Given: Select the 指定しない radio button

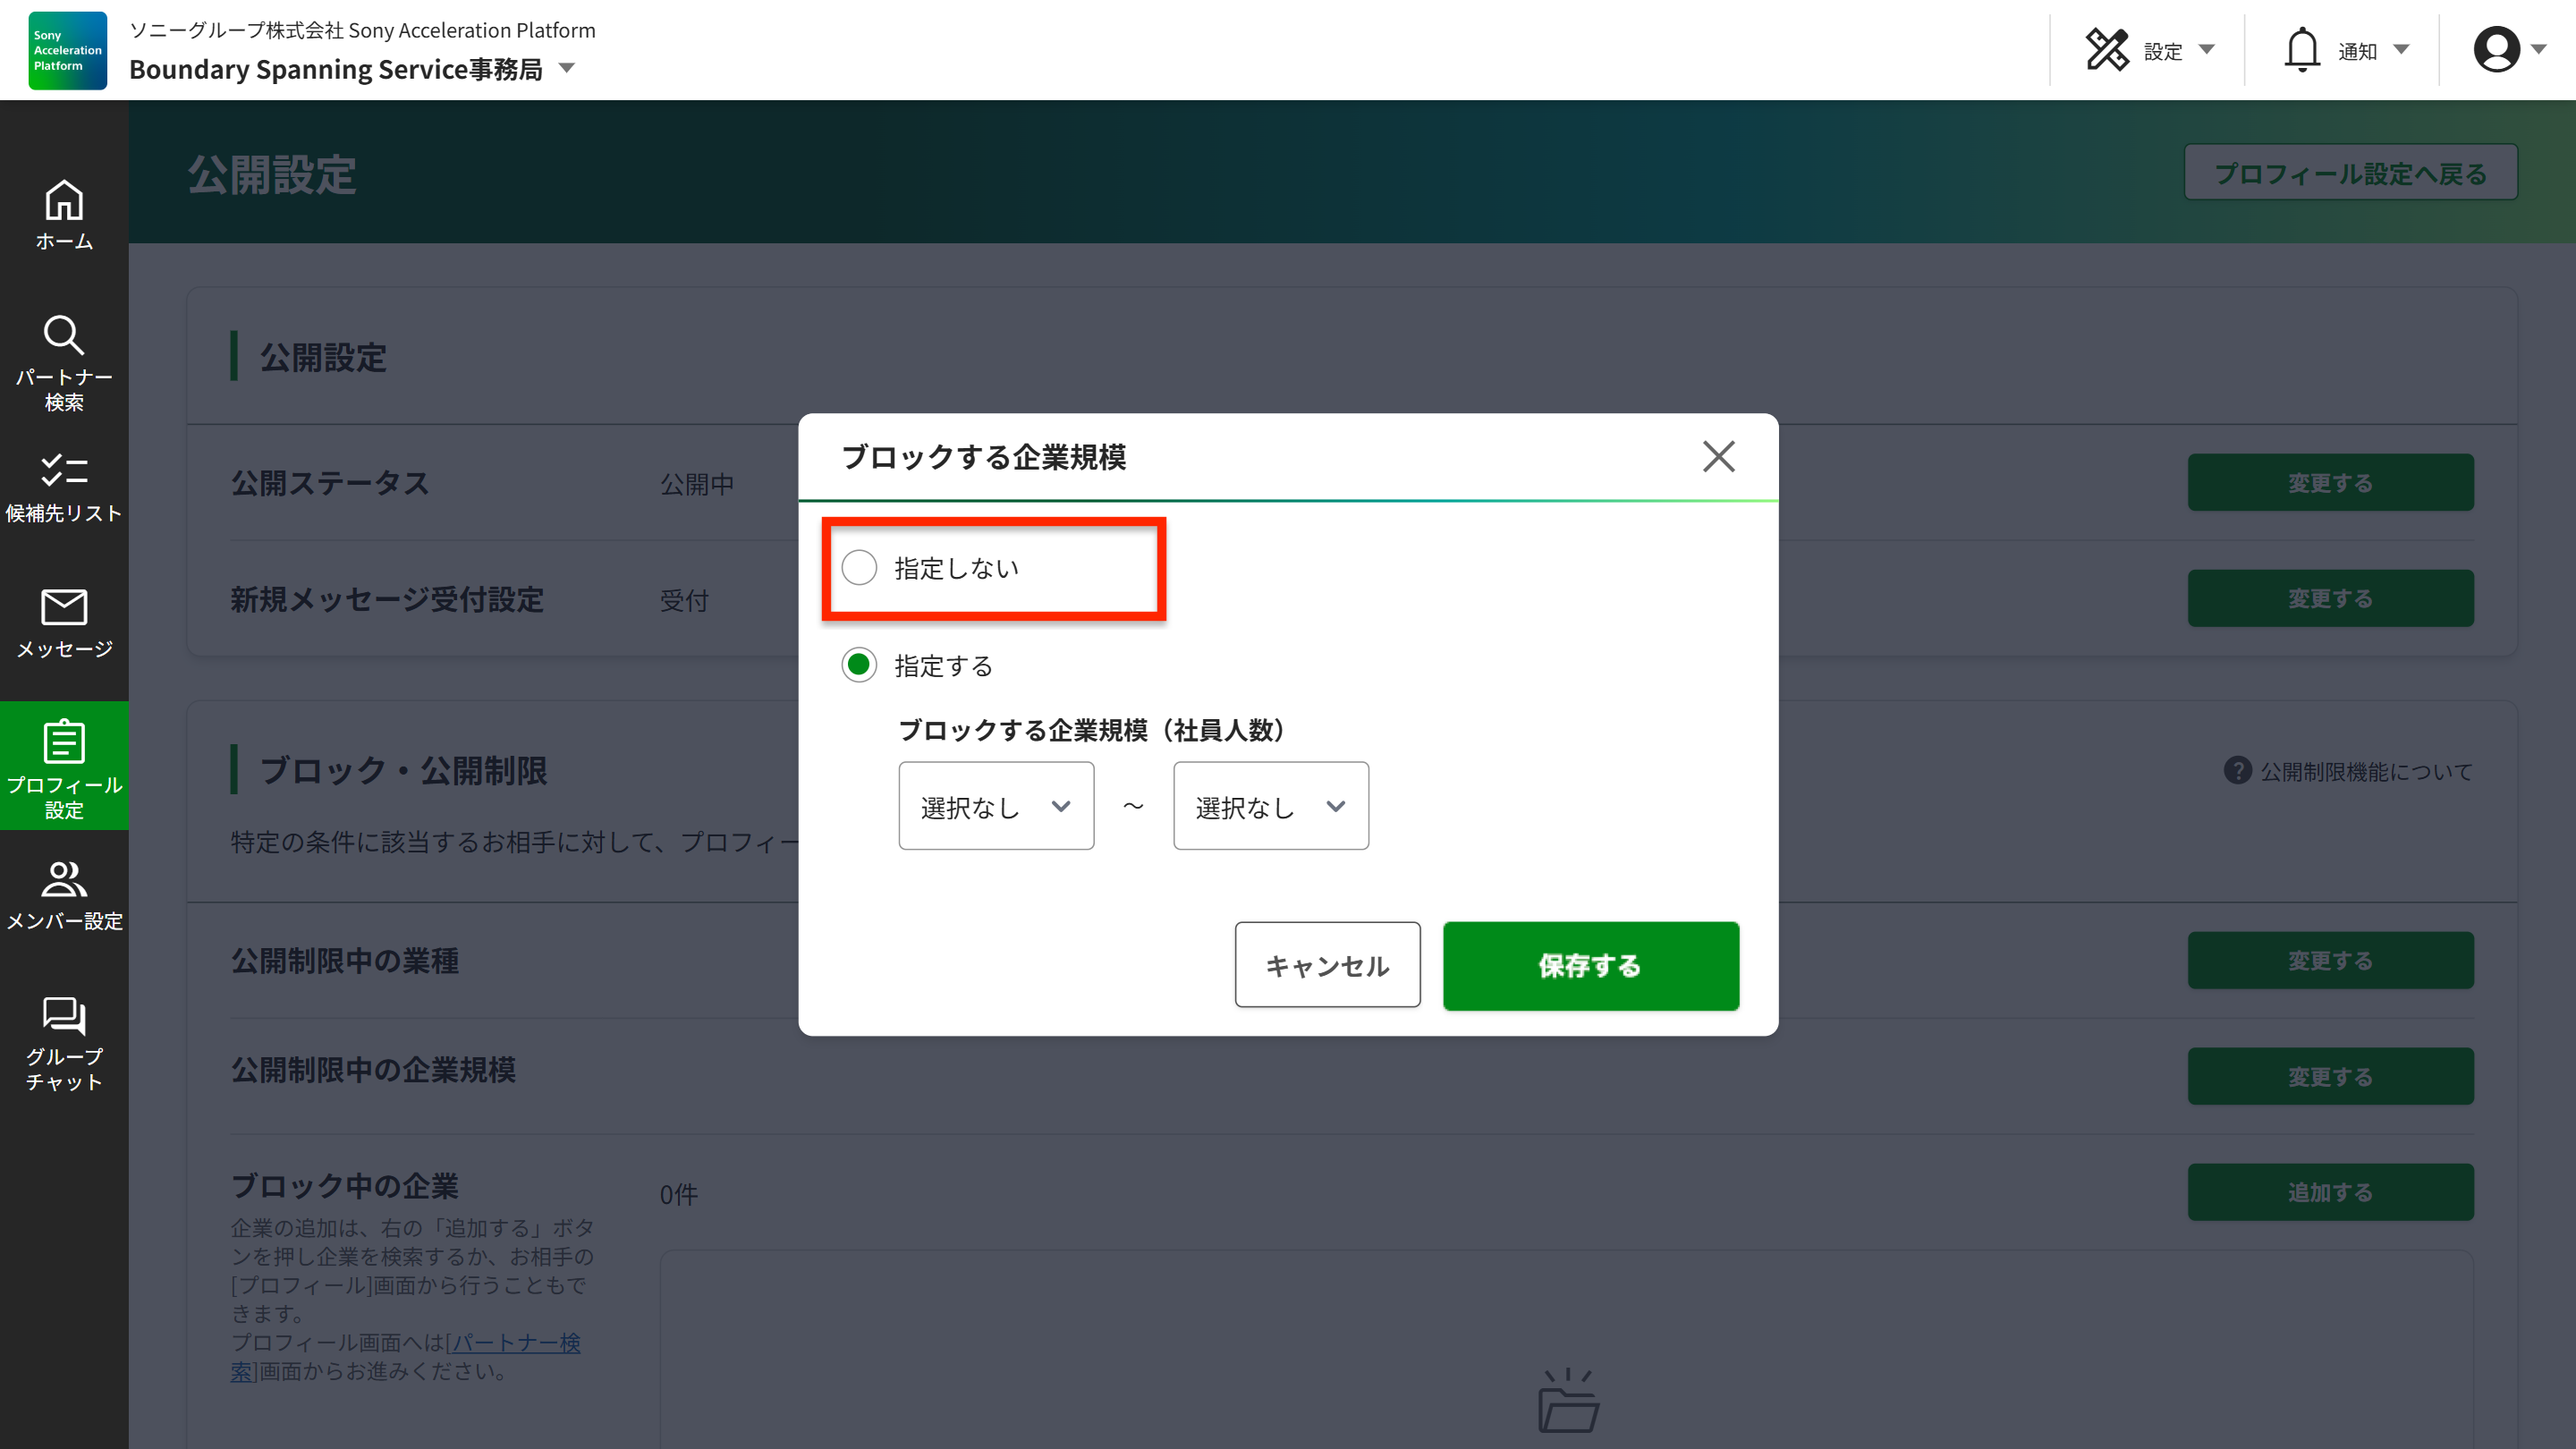Looking at the screenshot, I should click(859, 568).
